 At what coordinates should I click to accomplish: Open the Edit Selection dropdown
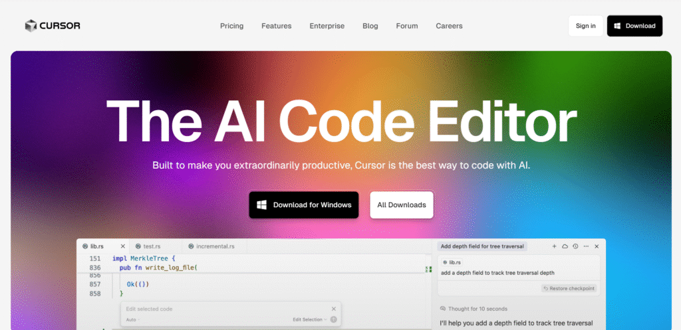tap(310, 319)
